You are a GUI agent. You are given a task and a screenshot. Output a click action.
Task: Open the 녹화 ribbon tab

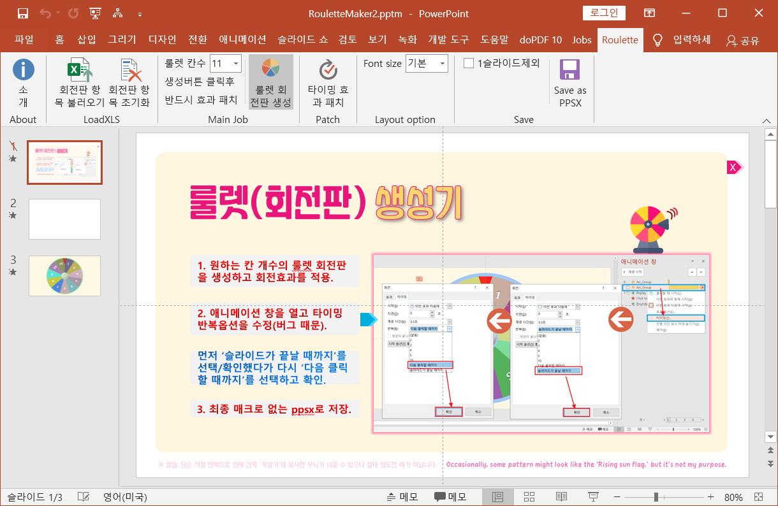click(407, 40)
